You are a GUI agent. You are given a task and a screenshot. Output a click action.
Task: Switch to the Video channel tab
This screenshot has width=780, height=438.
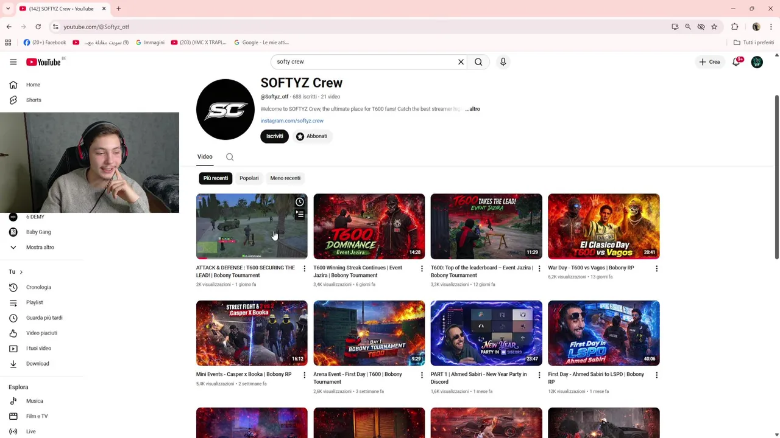[x=205, y=156]
